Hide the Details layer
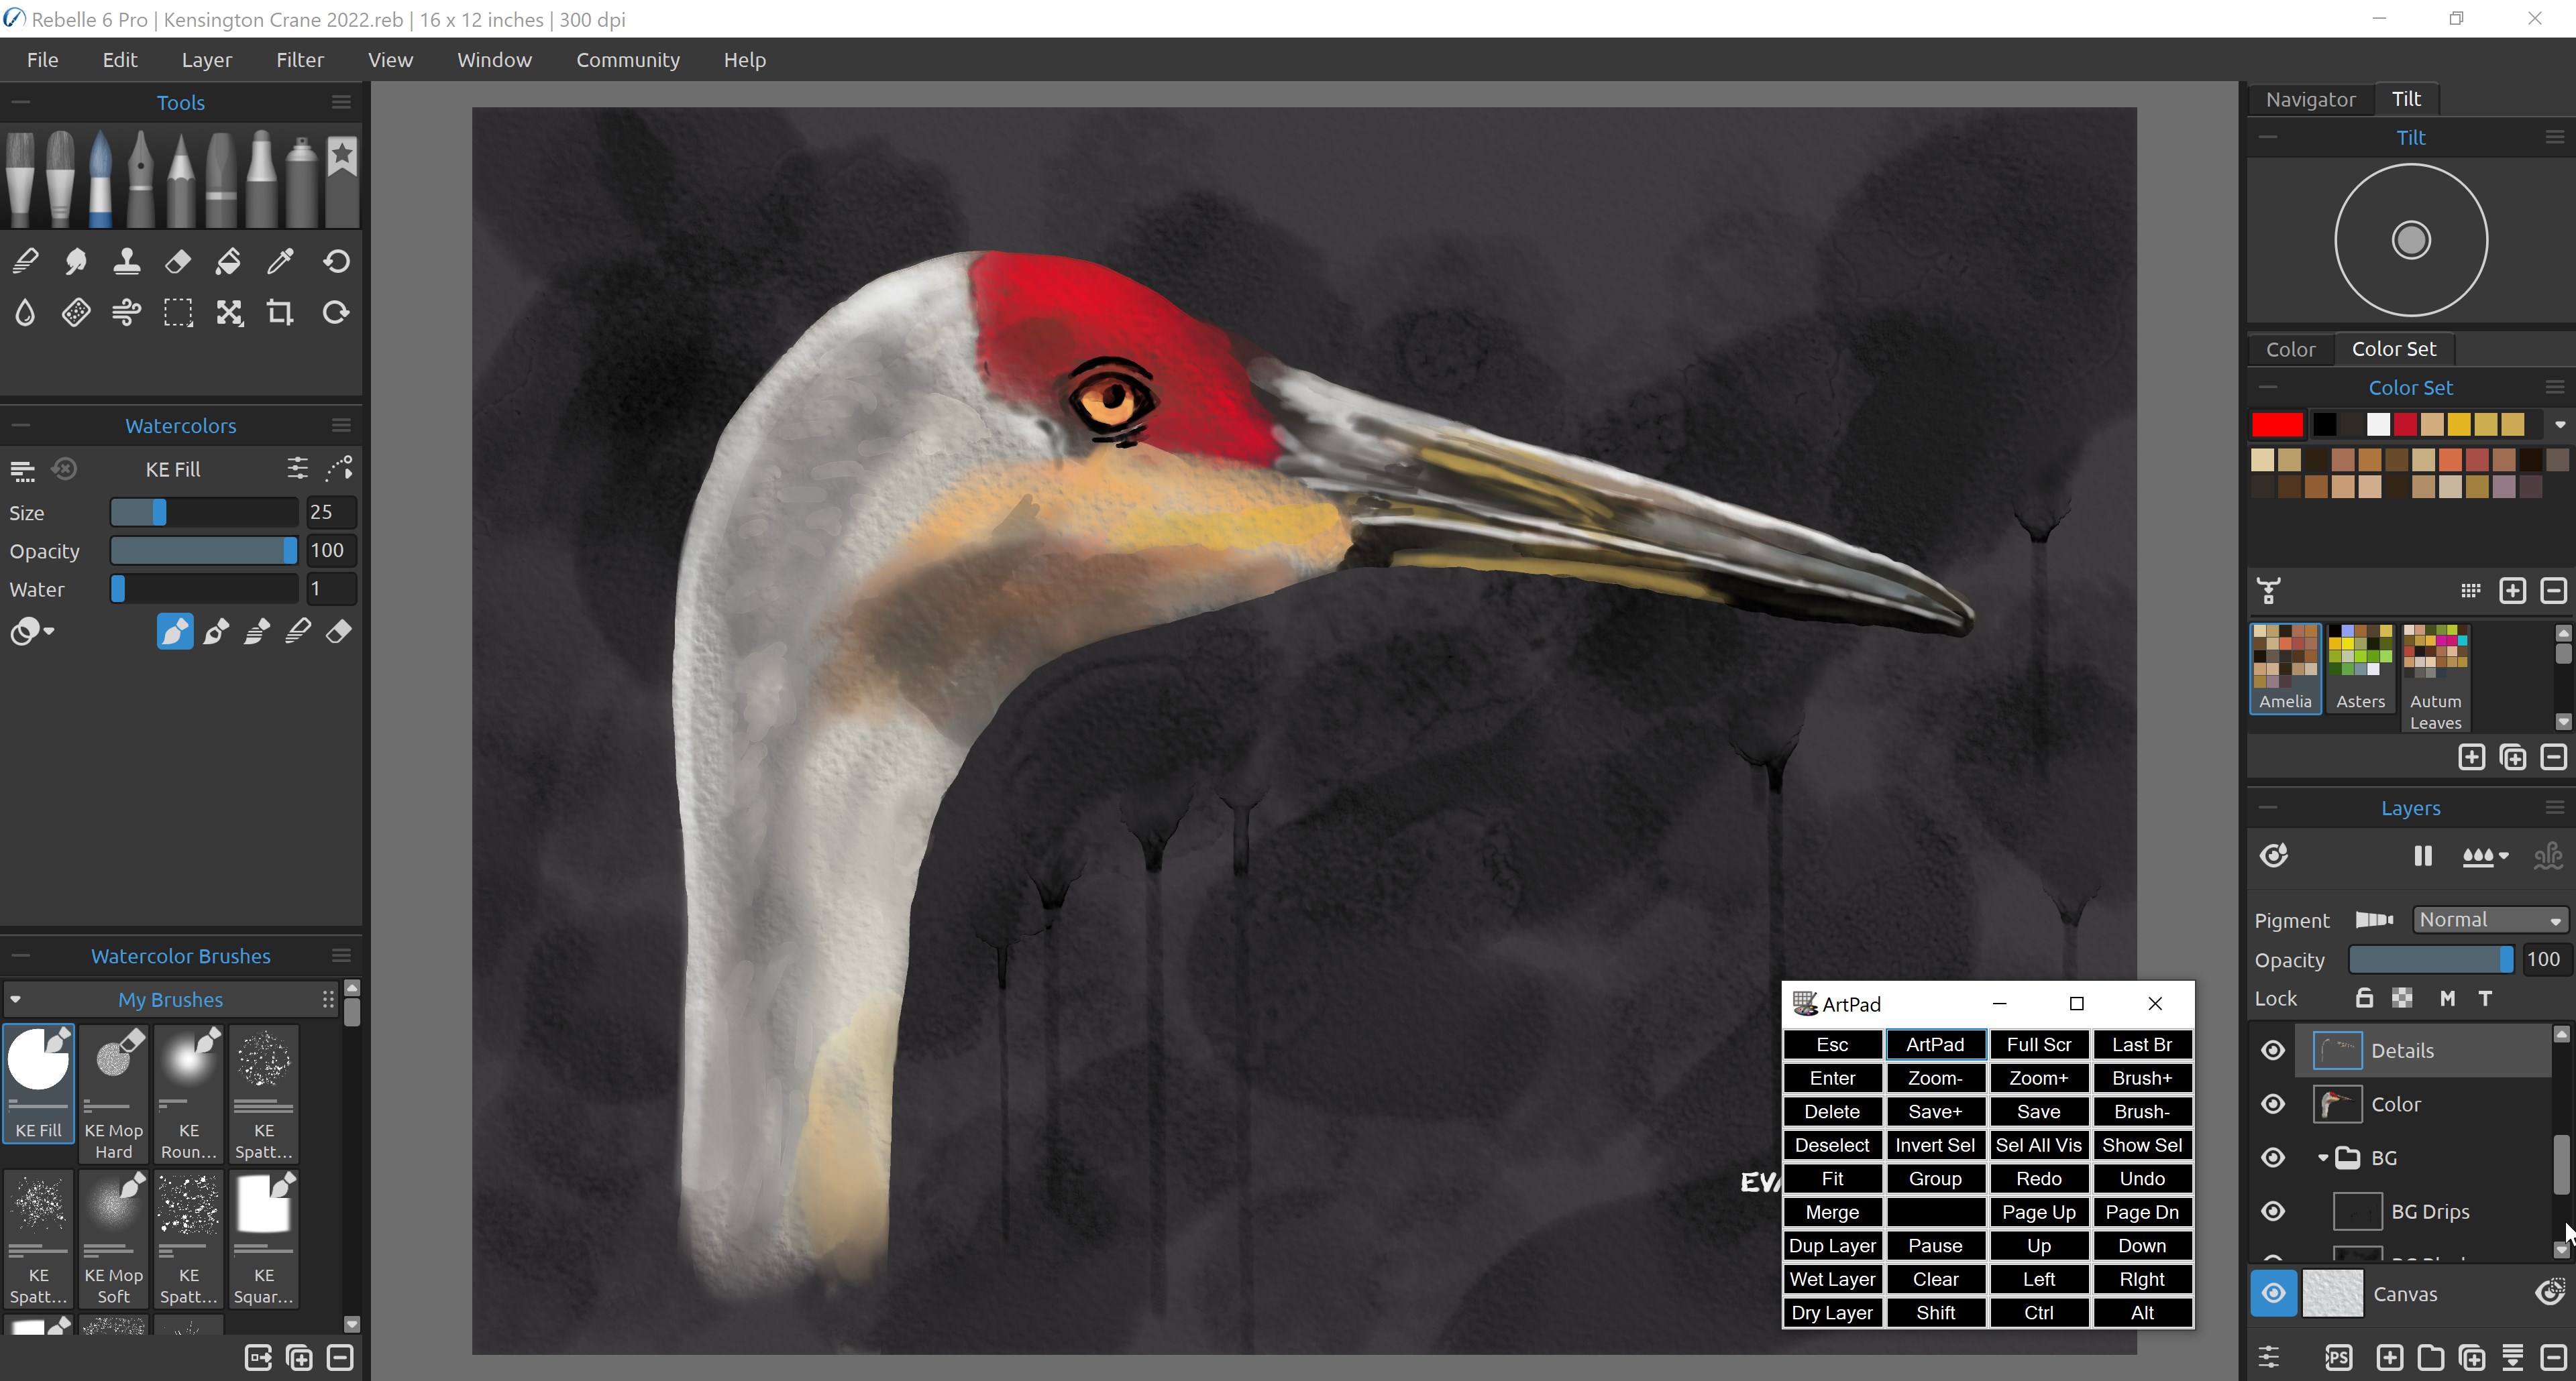Image resolution: width=2576 pixels, height=1381 pixels. pos(2272,1050)
